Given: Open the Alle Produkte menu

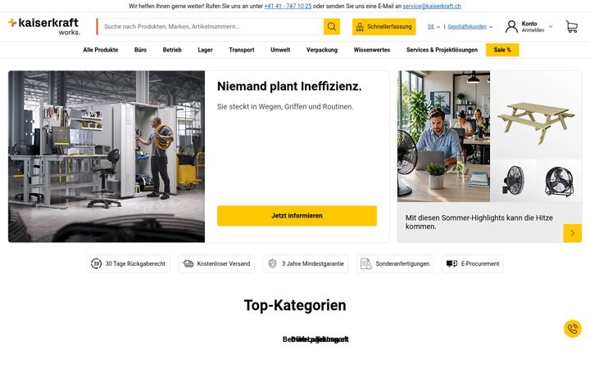Looking at the screenshot, I should click(101, 50).
